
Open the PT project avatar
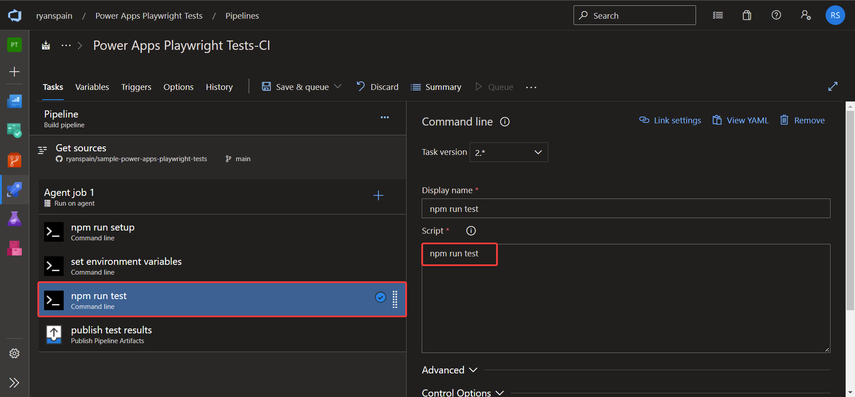click(14, 45)
